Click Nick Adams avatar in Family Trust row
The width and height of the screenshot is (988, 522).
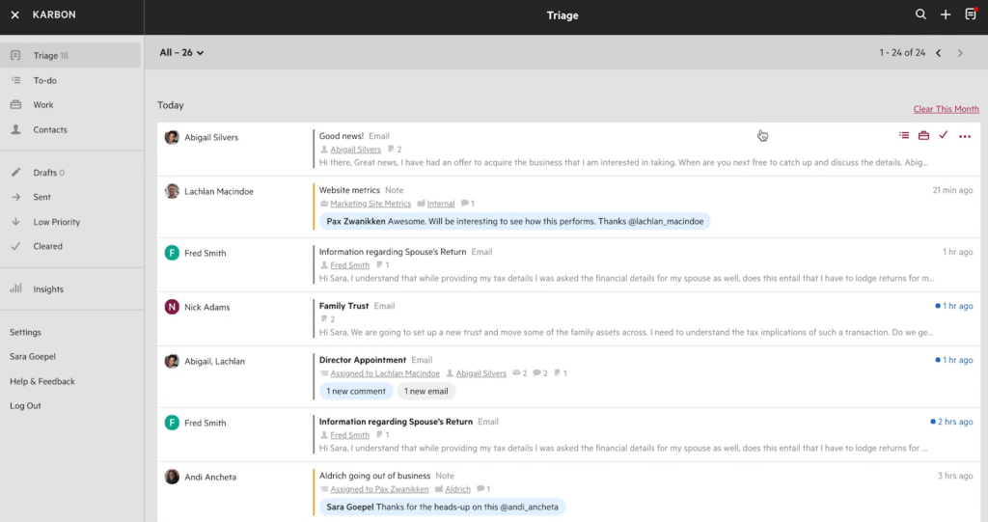point(172,307)
